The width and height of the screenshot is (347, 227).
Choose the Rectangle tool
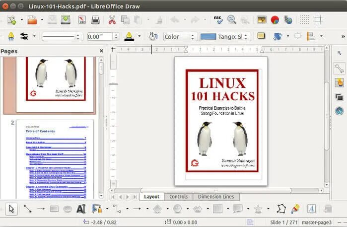[x=54, y=209]
